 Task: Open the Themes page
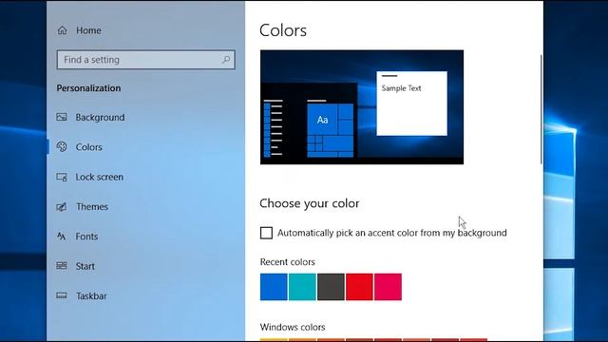[92, 207]
